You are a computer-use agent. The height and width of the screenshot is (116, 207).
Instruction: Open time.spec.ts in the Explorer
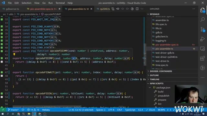[162, 65]
